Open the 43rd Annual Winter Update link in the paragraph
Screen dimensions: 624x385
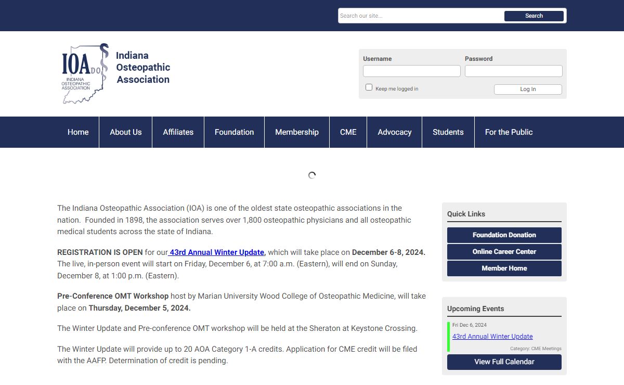(216, 252)
